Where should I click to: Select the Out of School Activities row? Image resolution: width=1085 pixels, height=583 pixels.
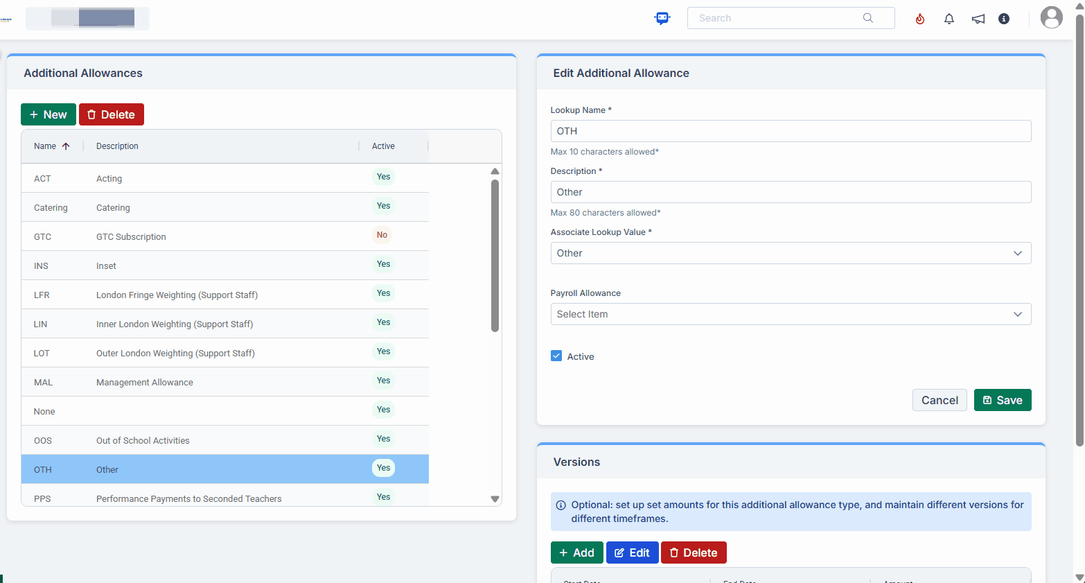(225, 440)
